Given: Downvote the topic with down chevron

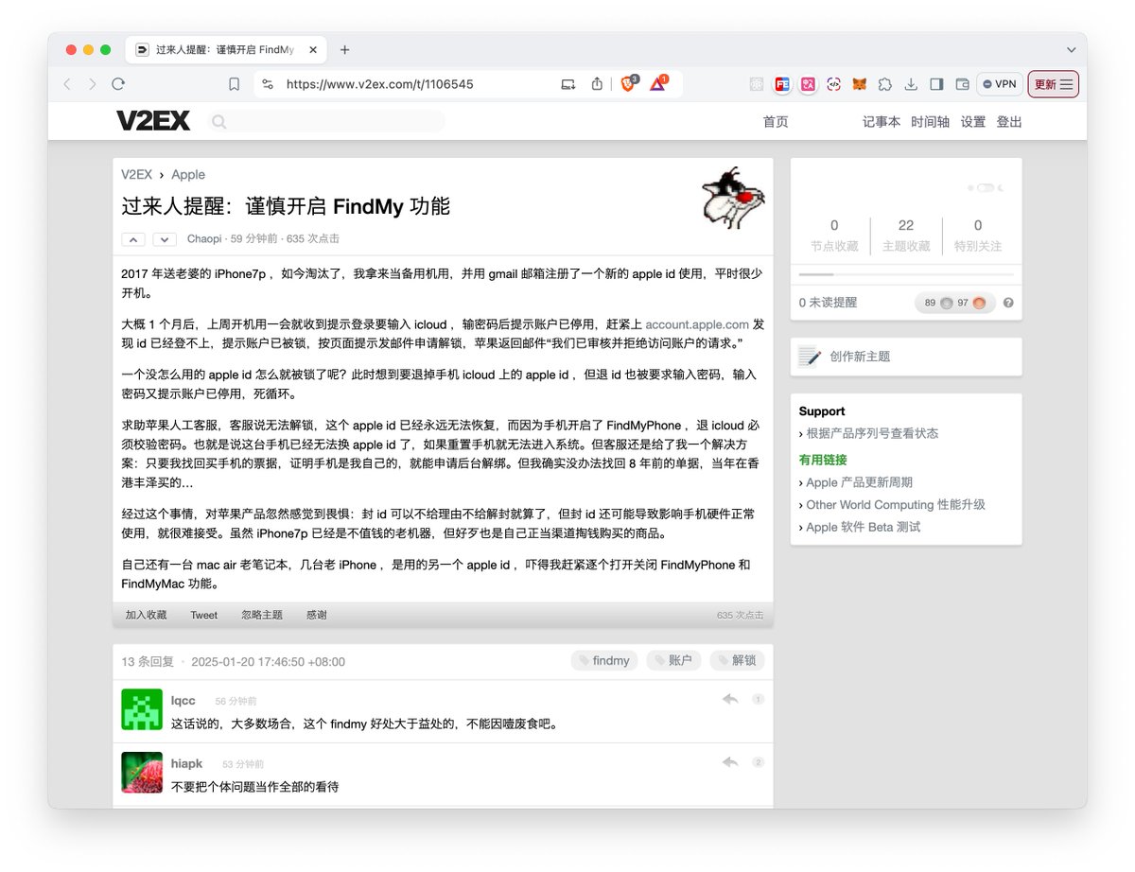Looking at the screenshot, I should coord(165,239).
